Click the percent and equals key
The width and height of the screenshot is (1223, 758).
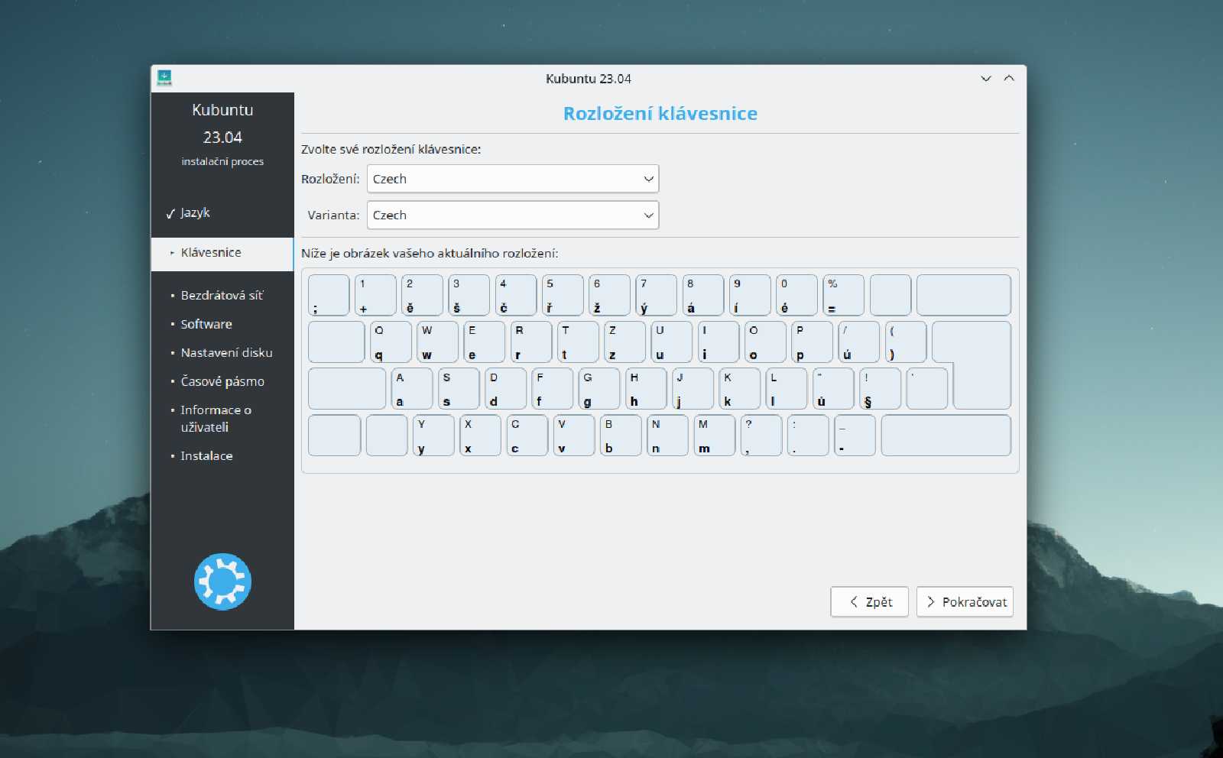pyautogui.click(x=843, y=295)
